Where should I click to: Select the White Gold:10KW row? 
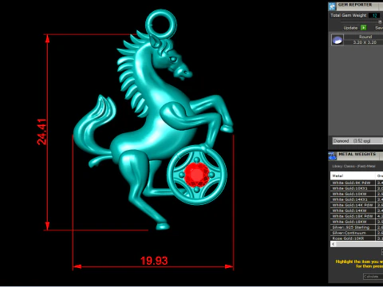(357, 194)
